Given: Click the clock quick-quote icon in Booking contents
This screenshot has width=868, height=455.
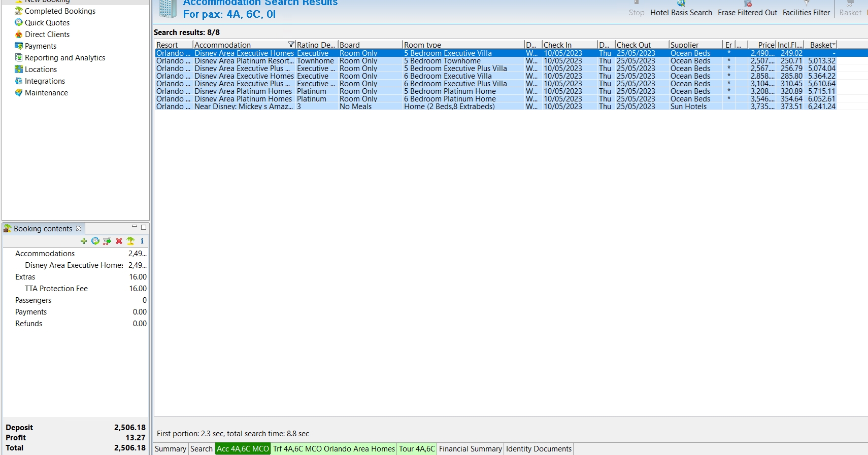Looking at the screenshot, I should pos(95,241).
